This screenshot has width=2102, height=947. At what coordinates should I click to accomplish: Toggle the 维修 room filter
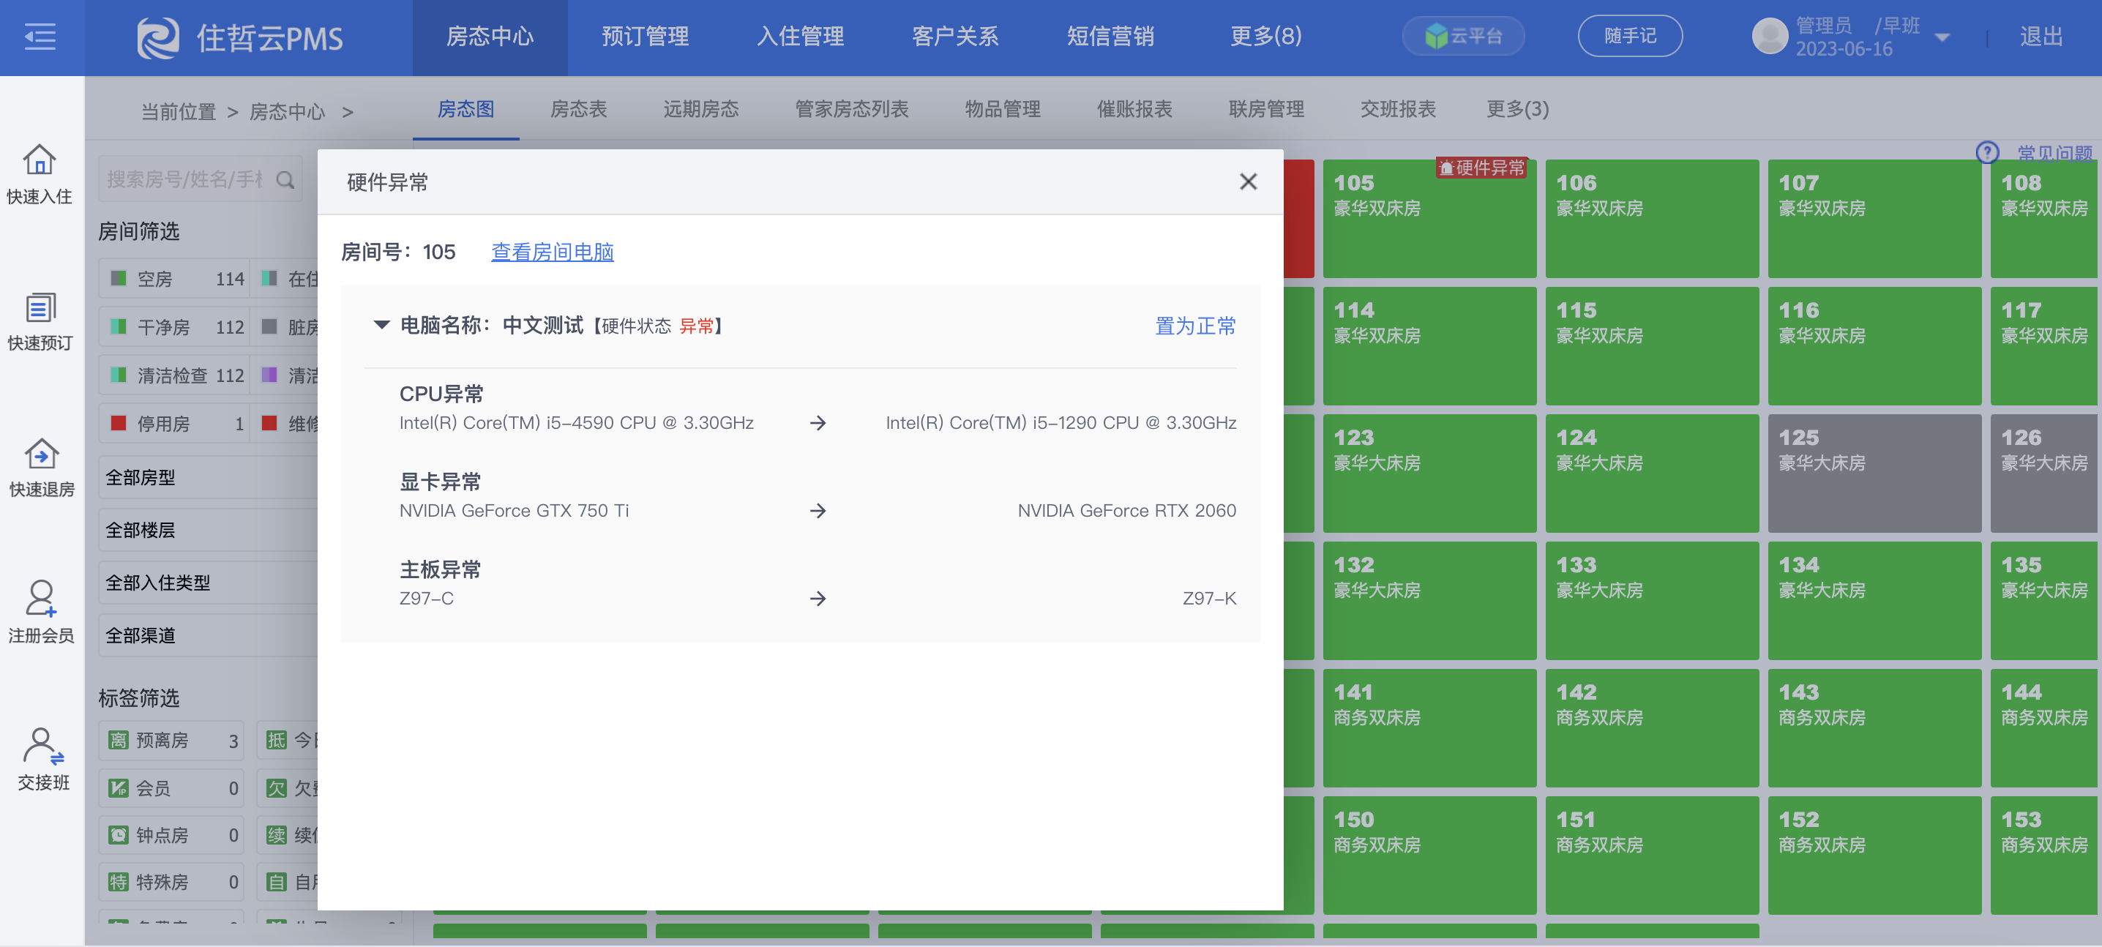click(285, 423)
